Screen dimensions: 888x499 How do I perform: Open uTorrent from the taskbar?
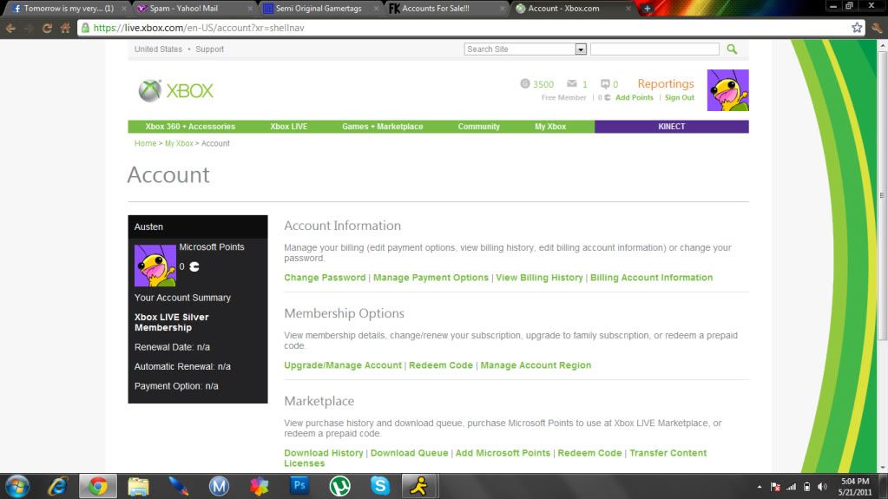pos(339,486)
